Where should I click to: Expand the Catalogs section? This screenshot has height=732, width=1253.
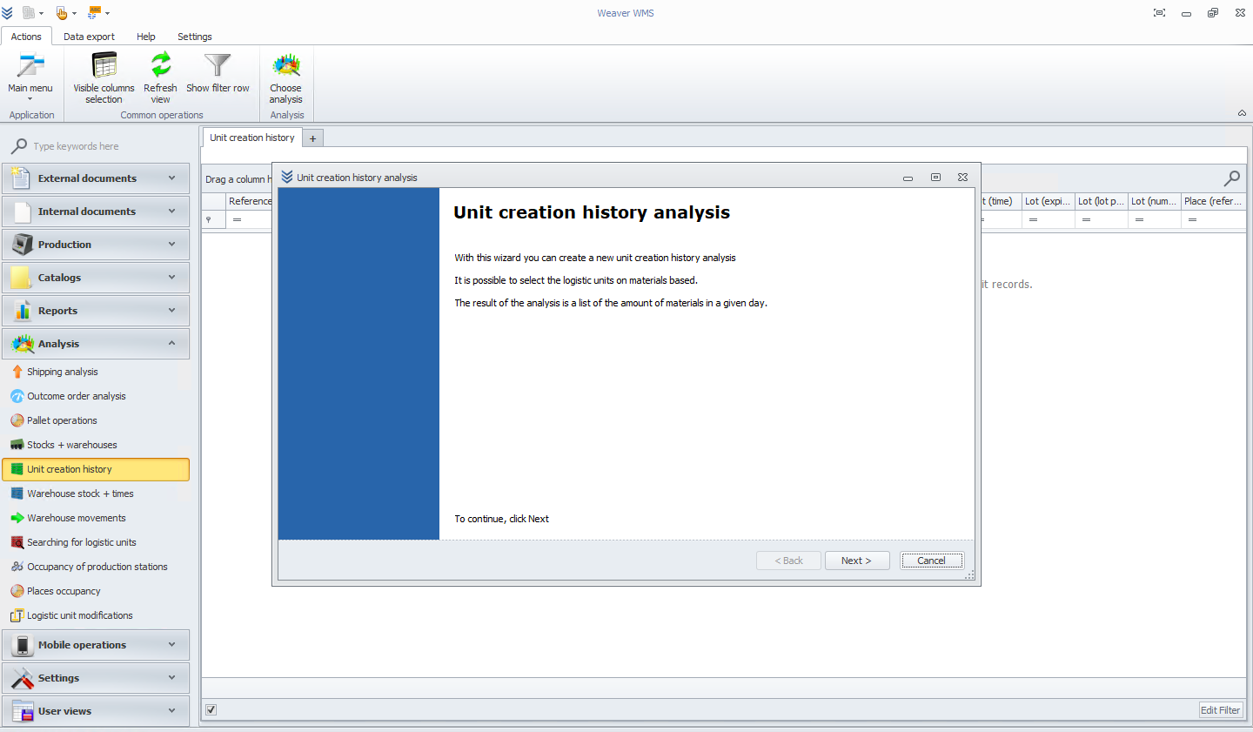click(x=96, y=278)
